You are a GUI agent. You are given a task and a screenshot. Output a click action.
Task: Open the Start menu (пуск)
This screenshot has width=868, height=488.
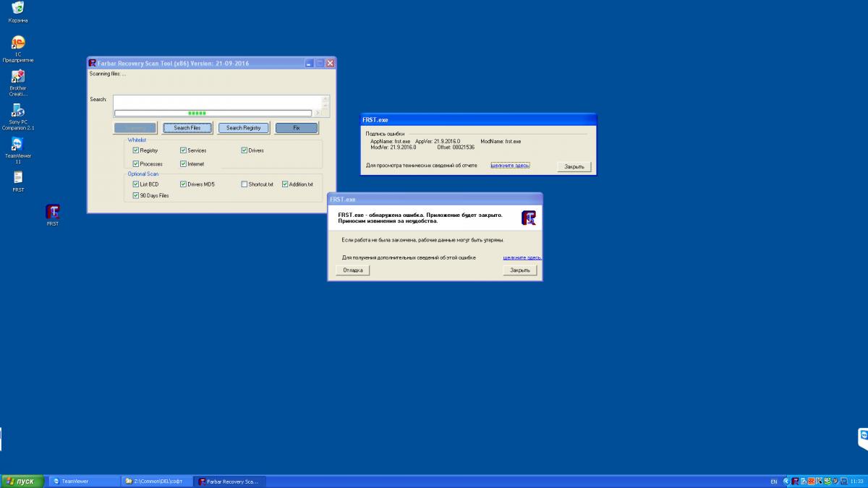(x=22, y=481)
